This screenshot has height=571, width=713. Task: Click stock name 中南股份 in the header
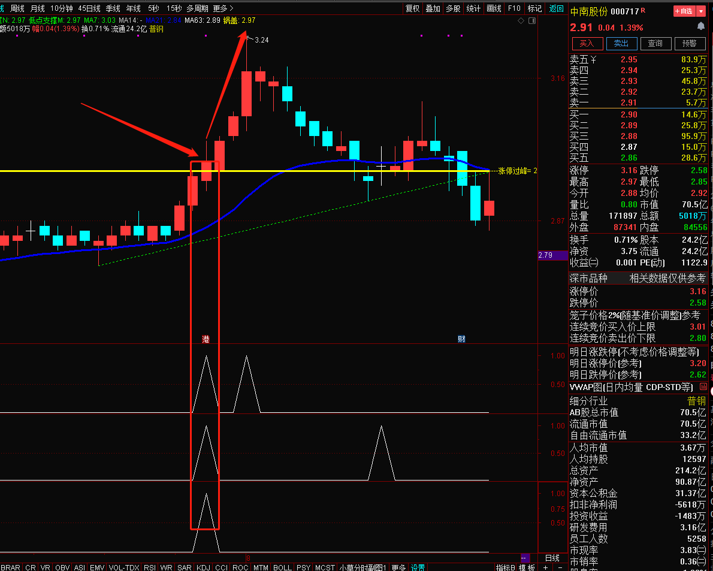coord(589,11)
